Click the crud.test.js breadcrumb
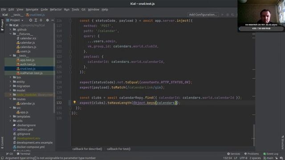The width and height of the screenshot is (285, 160). tap(35, 15)
